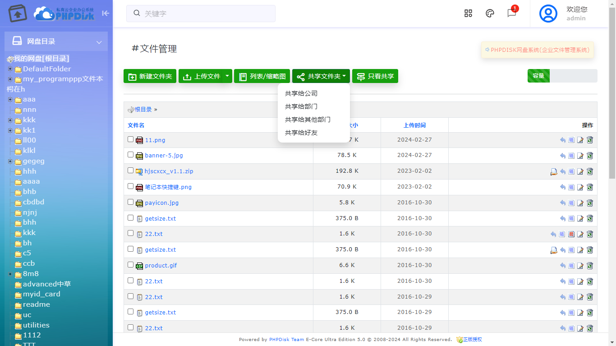Sort by the 文件名 column header
Image resolution: width=616 pixels, height=346 pixels.
point(136,125)
